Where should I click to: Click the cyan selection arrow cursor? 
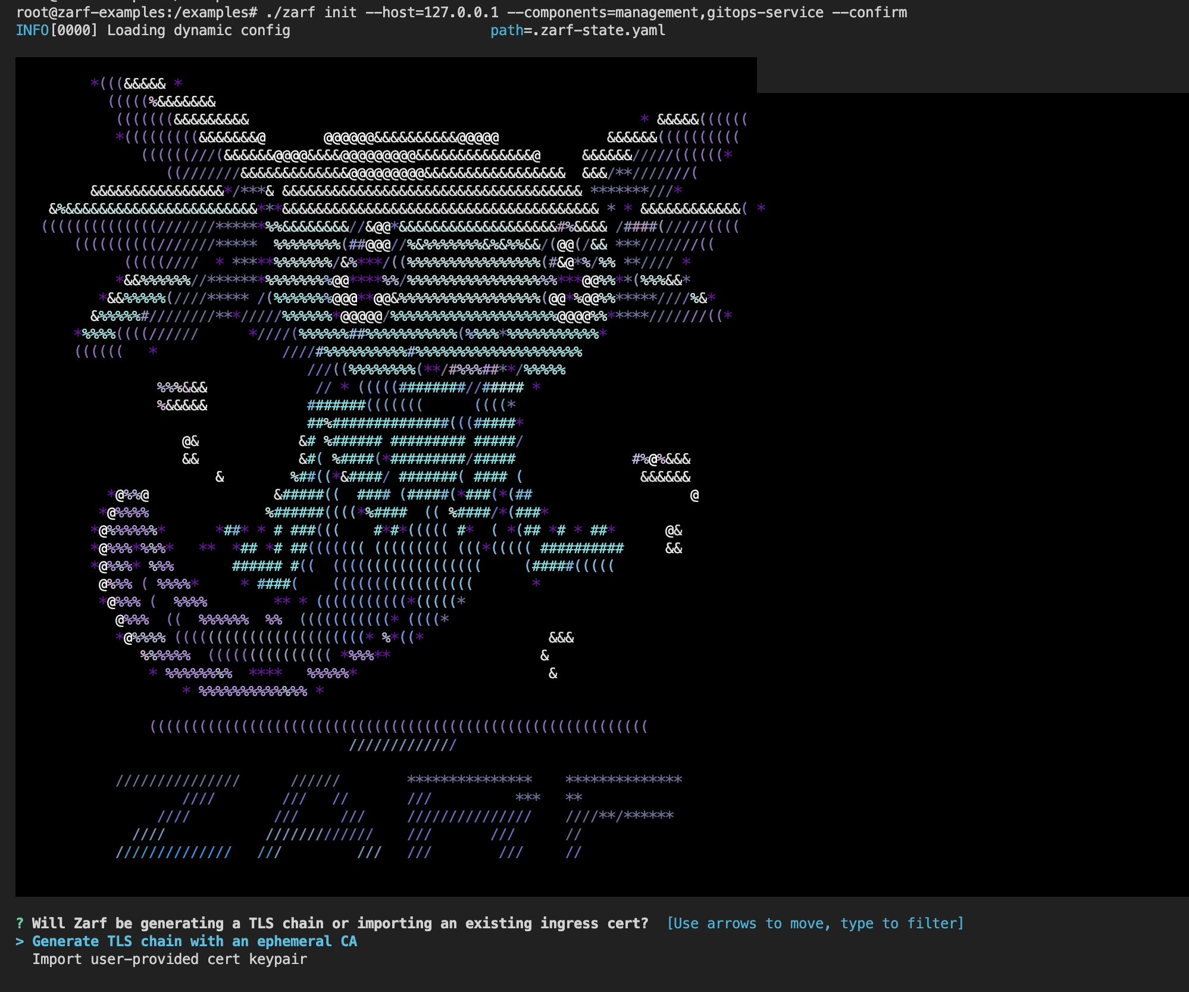tap(20, 941)
